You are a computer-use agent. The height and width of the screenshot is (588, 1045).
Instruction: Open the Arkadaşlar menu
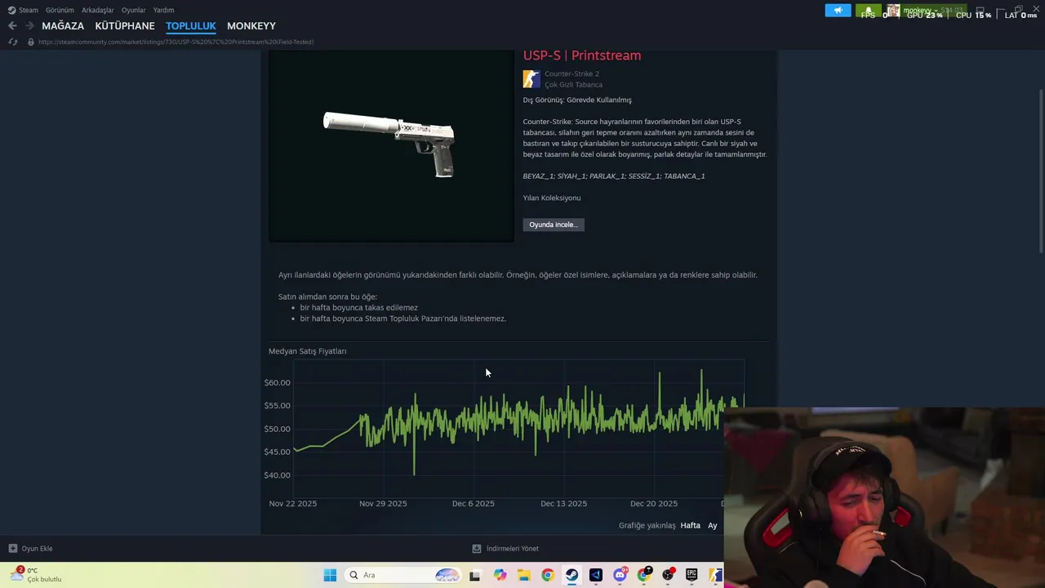[98, 10]
